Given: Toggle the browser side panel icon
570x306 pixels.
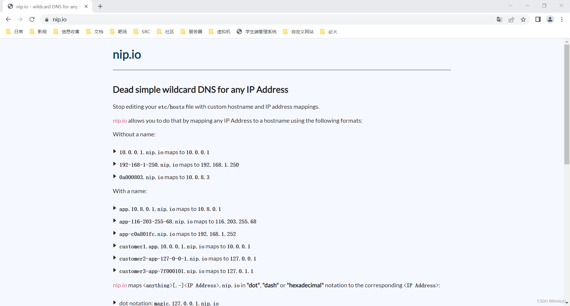Looking at the screenshot, I should pos(538,19).
